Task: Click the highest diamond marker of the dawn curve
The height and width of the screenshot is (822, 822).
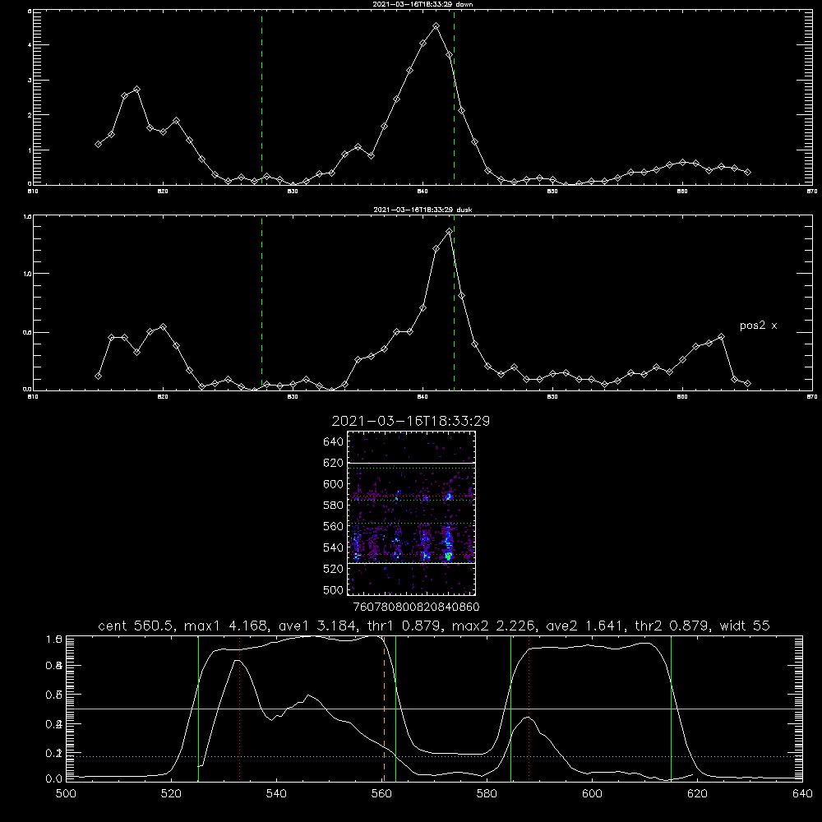Action: point(436,25)
